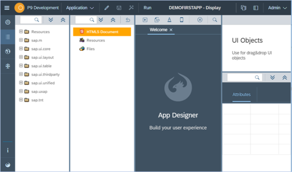Expand the sap.tnt folder

(21, 100)
